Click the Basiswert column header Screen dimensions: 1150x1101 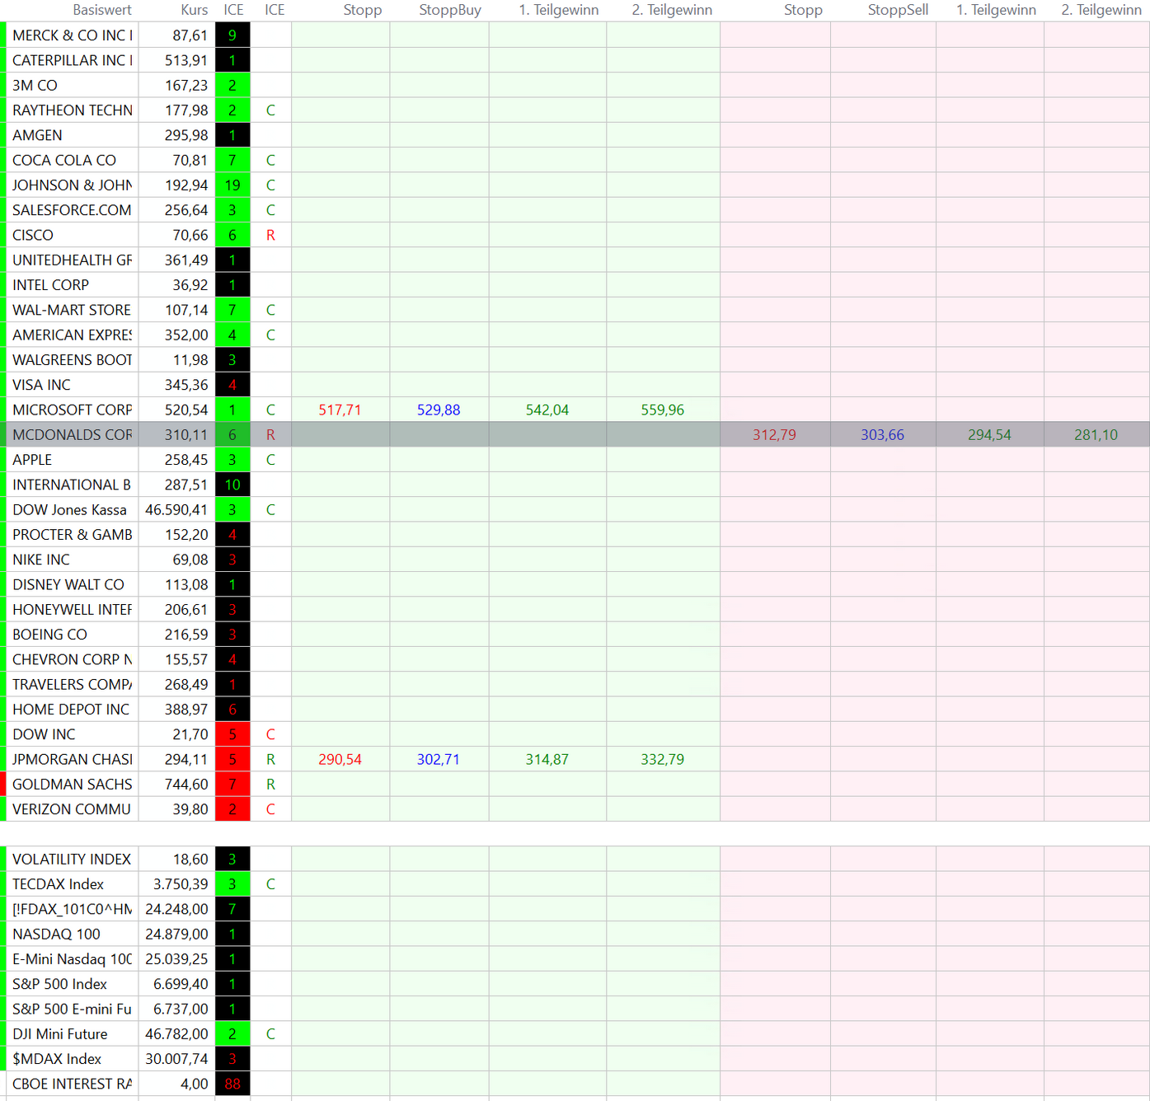pos(101,10)
